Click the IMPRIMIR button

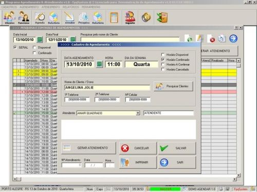coord(138,162)
